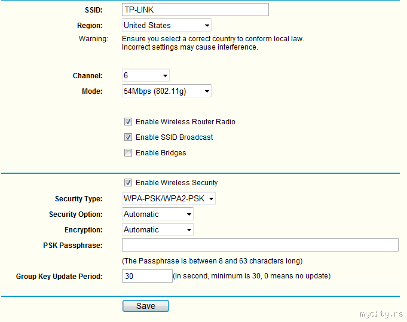Focus the PSK Passphrase input box

[x=260, y=245]
